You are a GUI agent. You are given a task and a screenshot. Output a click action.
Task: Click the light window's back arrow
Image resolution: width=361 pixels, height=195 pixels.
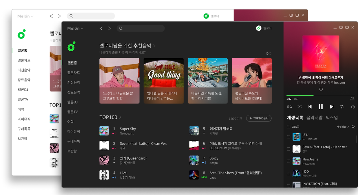[x=51, y=16]
